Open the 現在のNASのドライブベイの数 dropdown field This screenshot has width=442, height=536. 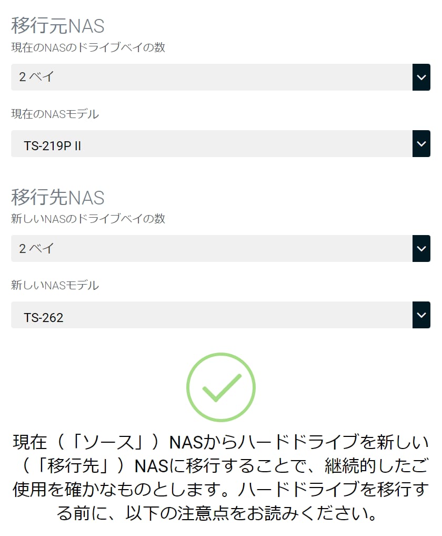pyautogui.click(x=212, y=77)
